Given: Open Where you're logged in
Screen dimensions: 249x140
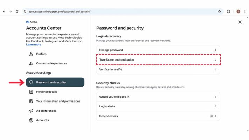Looking at the screenshot, I should point(158,97).
